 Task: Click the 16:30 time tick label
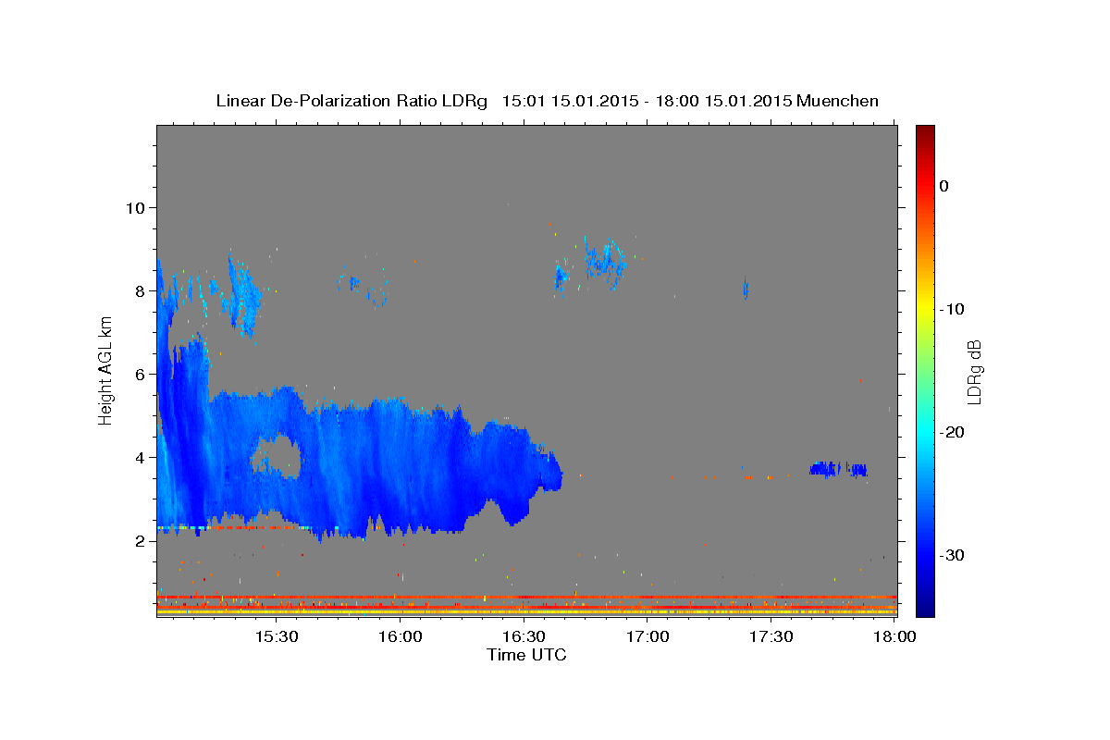tap(524, 636)
